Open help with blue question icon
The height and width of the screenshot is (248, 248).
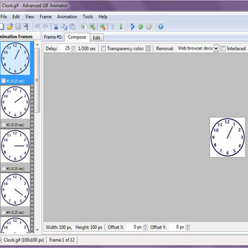tap(161, 27)
